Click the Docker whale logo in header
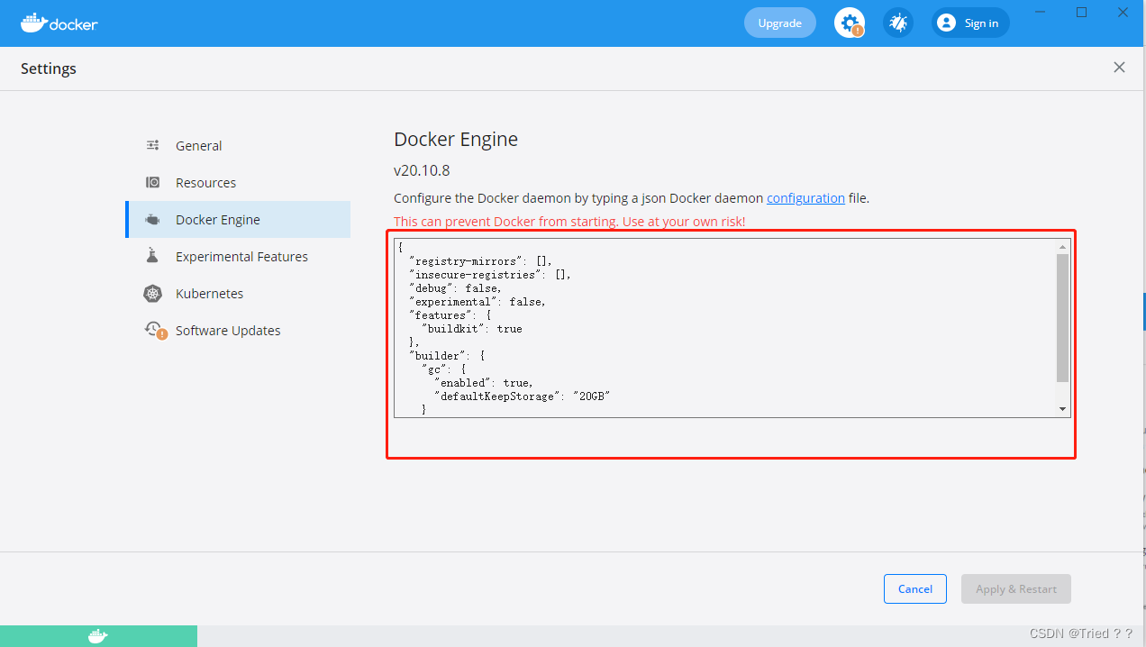1146x647 pixels. 59,23
